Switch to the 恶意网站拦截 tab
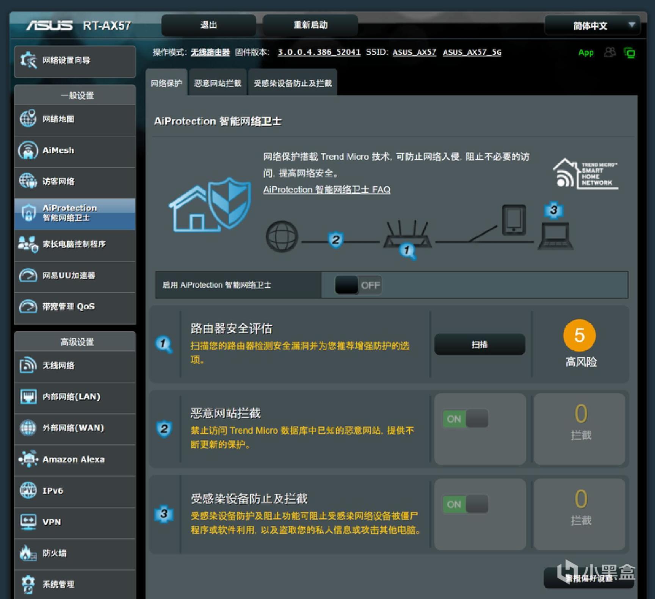This screenshot has width=655, height=599. coord(218,83)
